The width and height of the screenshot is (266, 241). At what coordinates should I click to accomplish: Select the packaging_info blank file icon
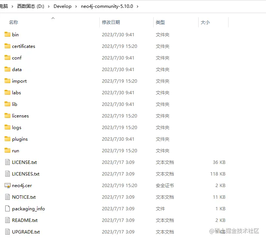pos(7,208)
